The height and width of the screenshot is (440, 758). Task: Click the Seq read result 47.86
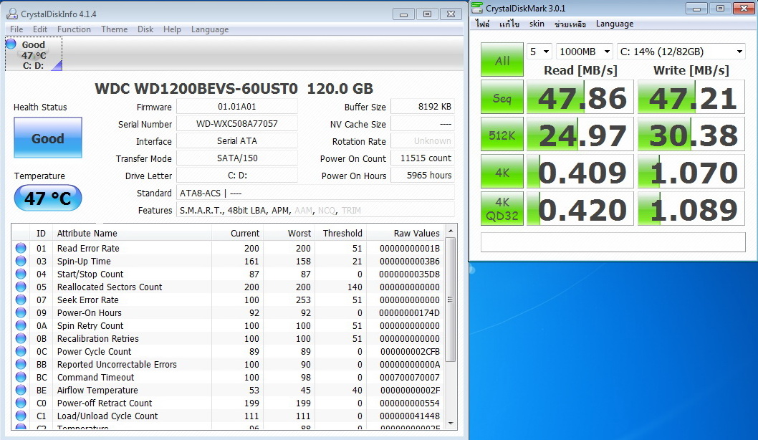click(580, 97)
